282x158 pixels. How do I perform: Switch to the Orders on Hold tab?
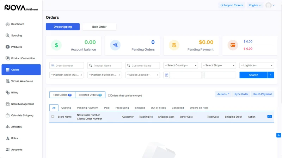pyautogui.click(x=199, y=108)
